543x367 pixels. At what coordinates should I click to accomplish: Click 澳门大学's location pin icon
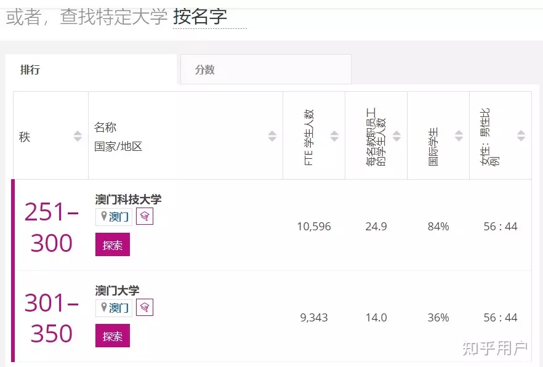pyautogui.click(x=102, y=307)
